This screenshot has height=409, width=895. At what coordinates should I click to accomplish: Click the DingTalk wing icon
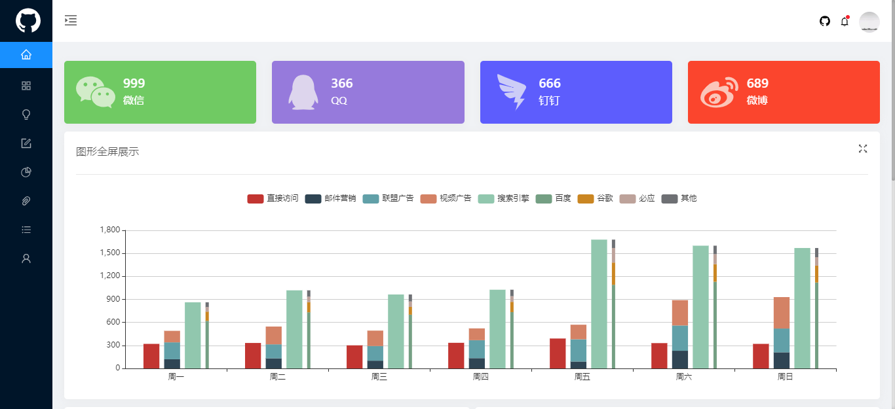[x=512, y=92]
